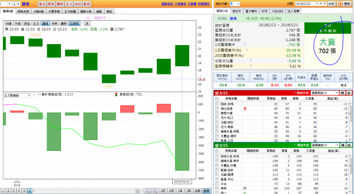The height and width of the screenshot is (194, 354).
Task: Open 關鍵券商 dropdown in 買方15 header
Action: (324, 93)
